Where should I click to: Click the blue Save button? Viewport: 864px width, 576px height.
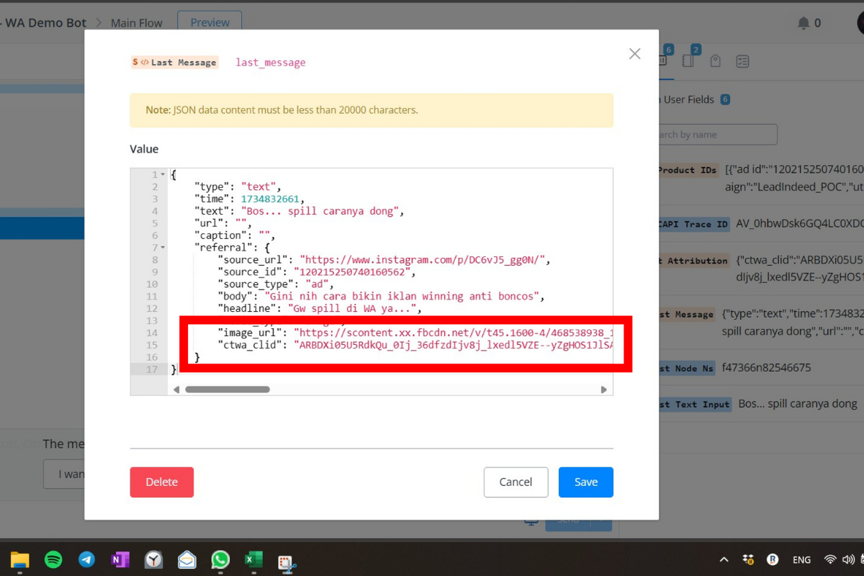(x=585, y=482)
